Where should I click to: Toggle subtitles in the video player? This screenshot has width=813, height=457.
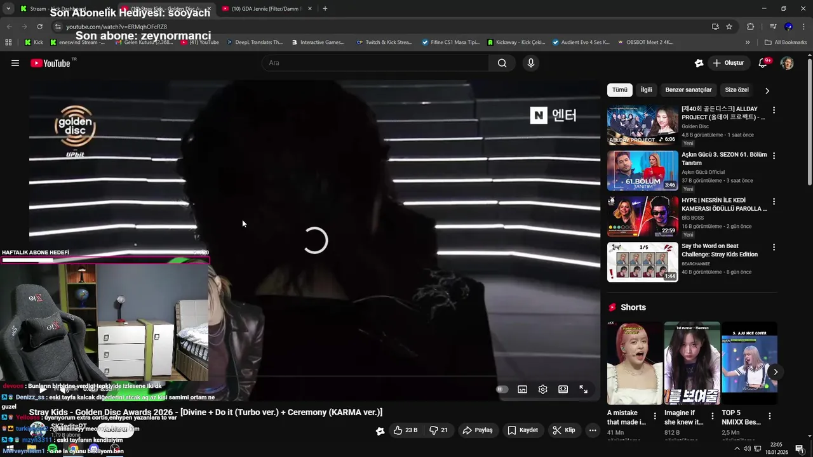pyautogui.click(x=522, y=390)
